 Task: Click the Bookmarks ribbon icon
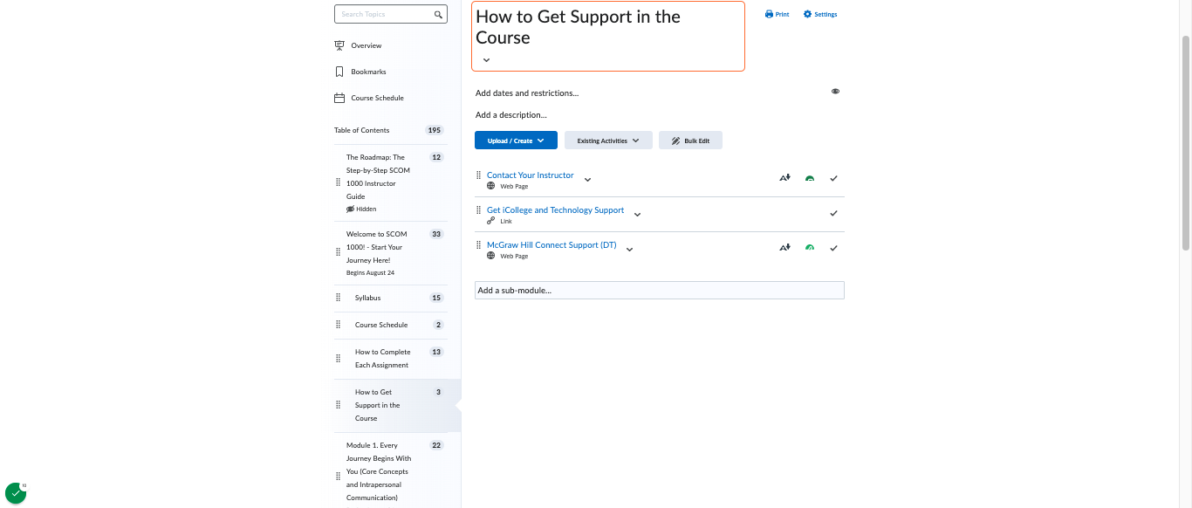pyautogui.click(x=339, y=72)
